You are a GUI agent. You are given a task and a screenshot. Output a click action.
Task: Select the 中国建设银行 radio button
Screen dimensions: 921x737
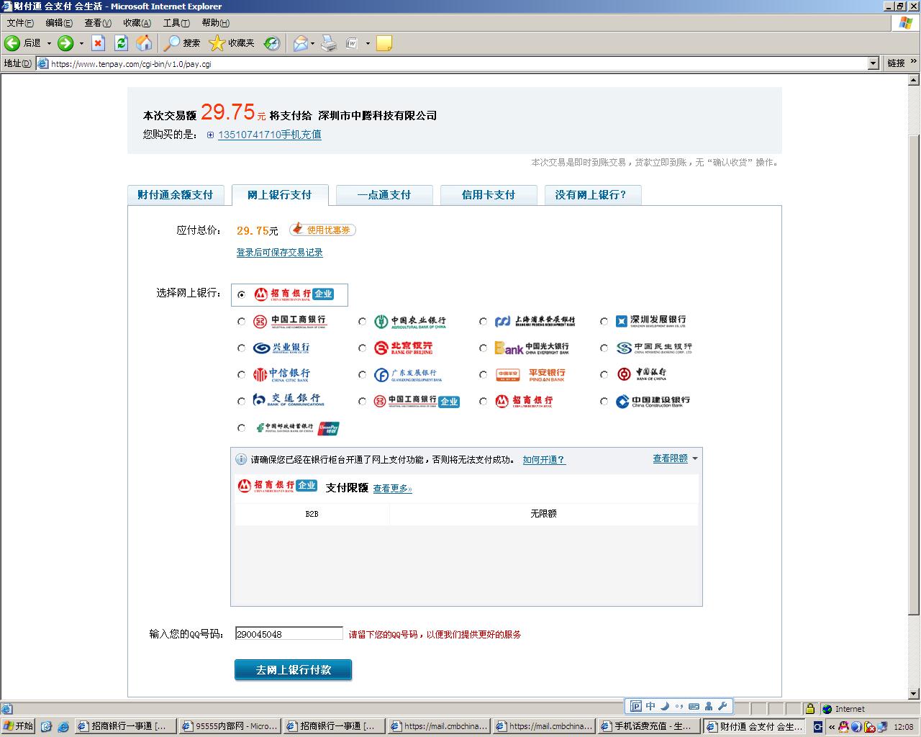click(604, 402)
